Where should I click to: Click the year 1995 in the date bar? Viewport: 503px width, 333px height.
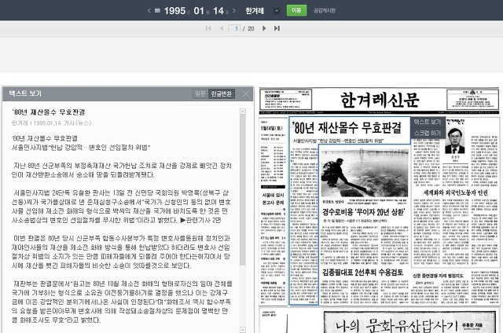tap(174, 10)
